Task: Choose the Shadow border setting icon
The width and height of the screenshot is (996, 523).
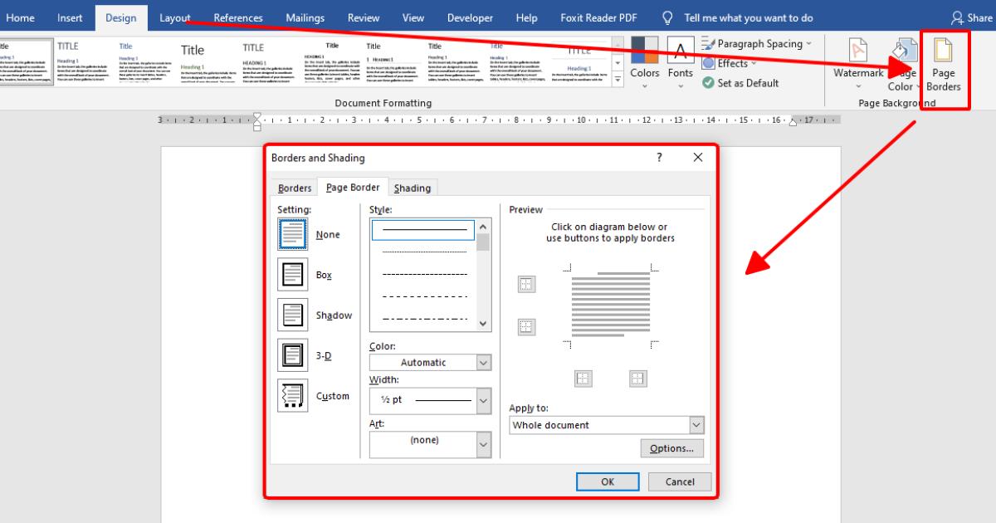Action: [292, 315]
